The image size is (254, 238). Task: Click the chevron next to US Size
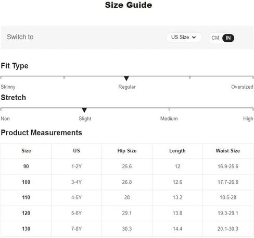click(x=194, y=38)
